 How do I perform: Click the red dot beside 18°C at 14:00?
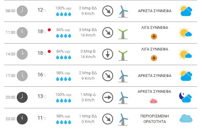(x=49, y=51)
